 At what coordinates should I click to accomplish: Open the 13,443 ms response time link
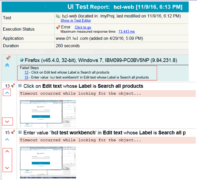126,31
